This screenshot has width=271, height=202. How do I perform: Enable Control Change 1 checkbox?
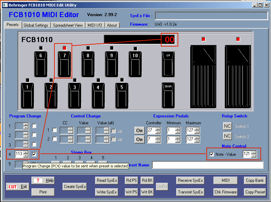pyautogui.click(x=55, y=130)
